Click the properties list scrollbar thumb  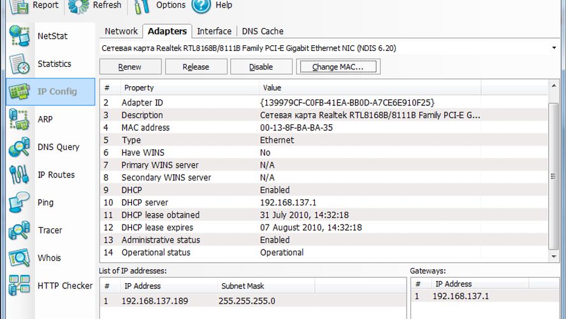(553, 176)
